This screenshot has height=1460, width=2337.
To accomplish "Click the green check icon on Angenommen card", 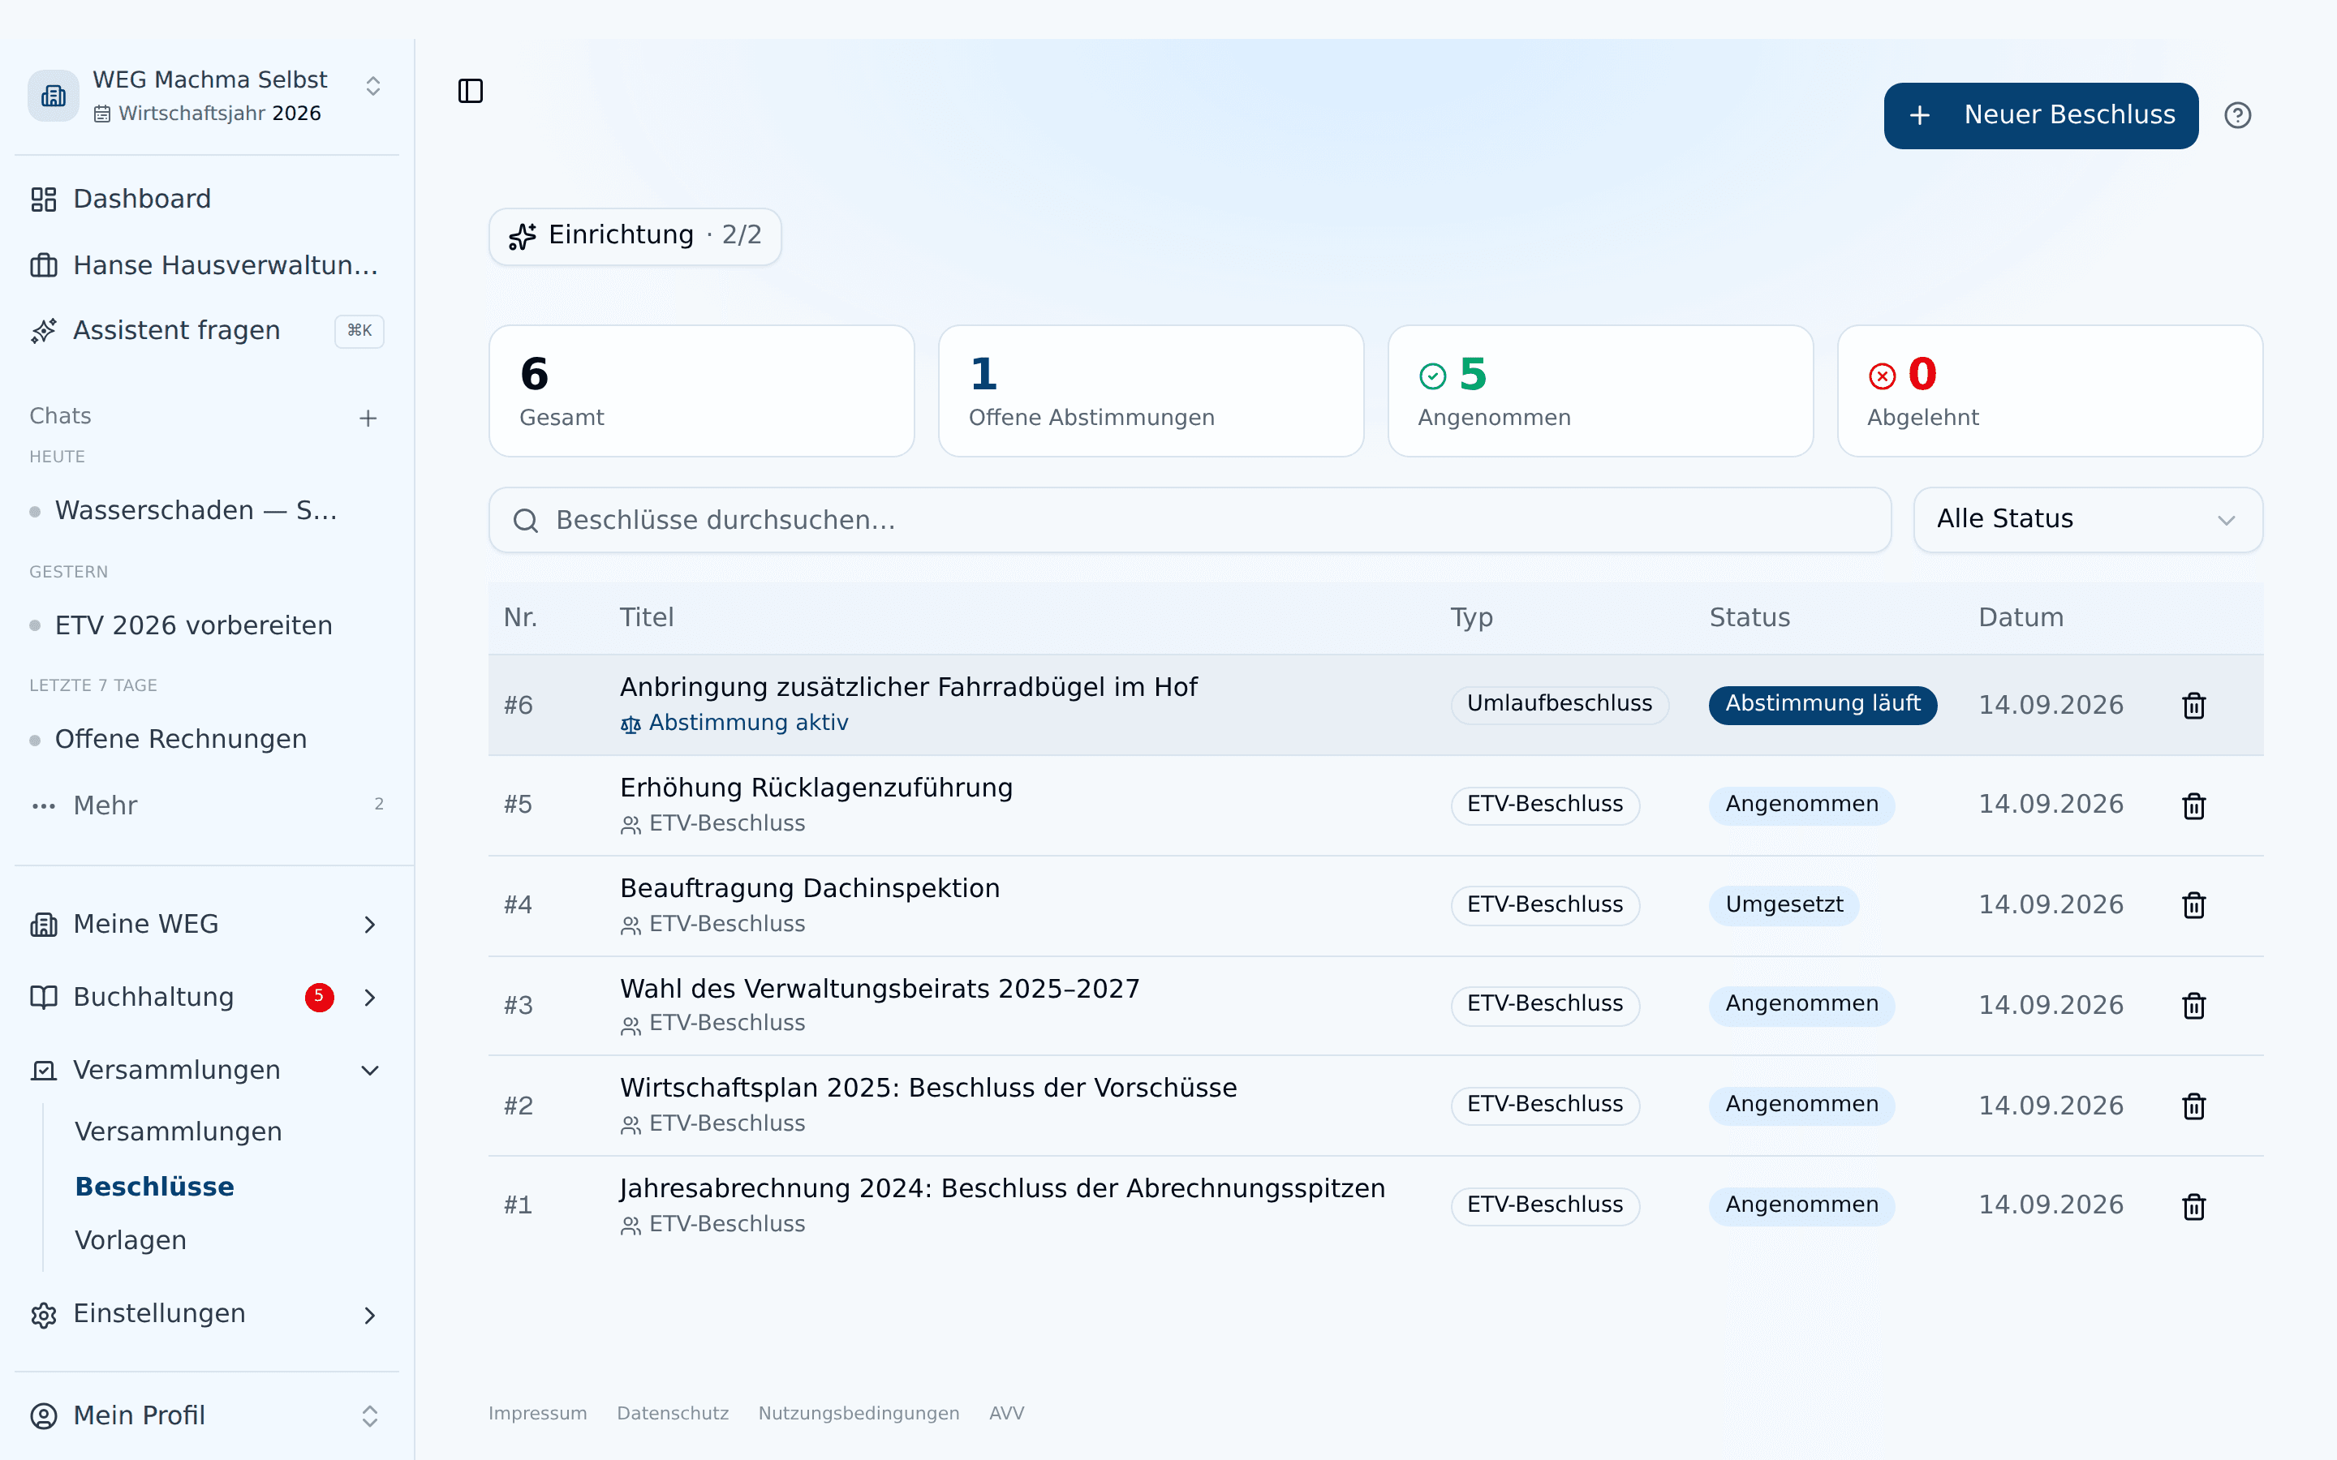I will click(1433, 376).
